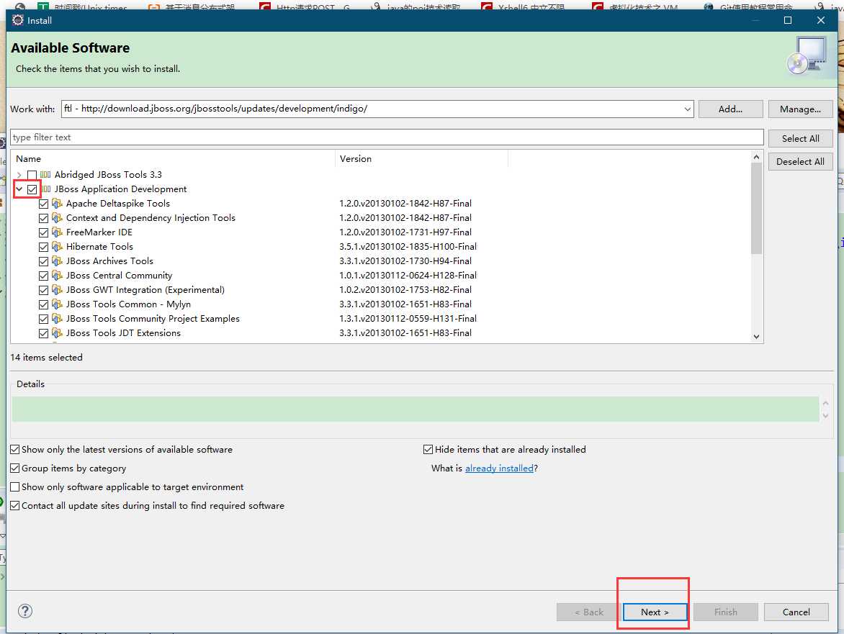Click the JBoss Archives Tools feature icon
The width and height of the screenshot is (844, 634).
click(x=57, y=261)
